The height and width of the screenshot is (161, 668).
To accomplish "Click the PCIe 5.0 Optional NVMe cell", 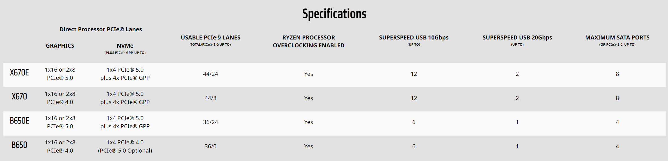I will click(x=125, y=146).
